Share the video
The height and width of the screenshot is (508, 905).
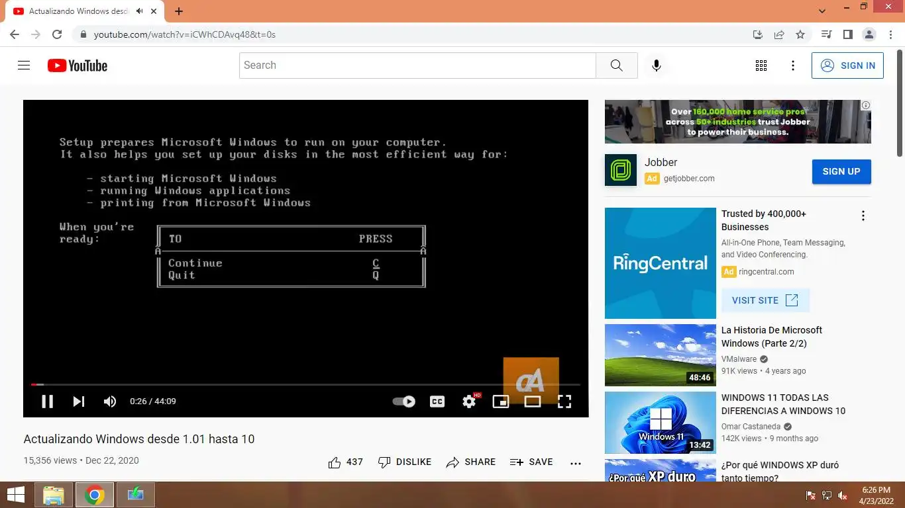(471, 462)
